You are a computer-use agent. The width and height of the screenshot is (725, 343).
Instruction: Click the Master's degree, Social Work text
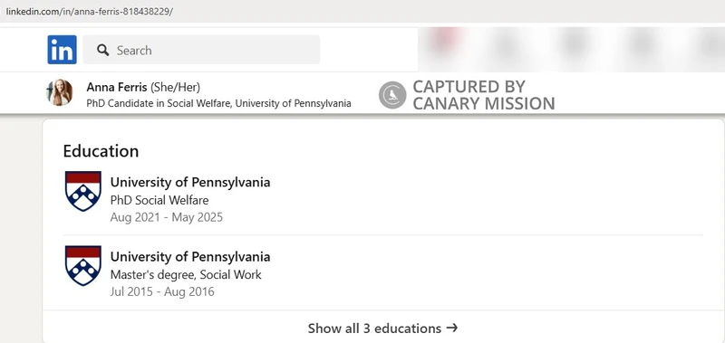186,275
